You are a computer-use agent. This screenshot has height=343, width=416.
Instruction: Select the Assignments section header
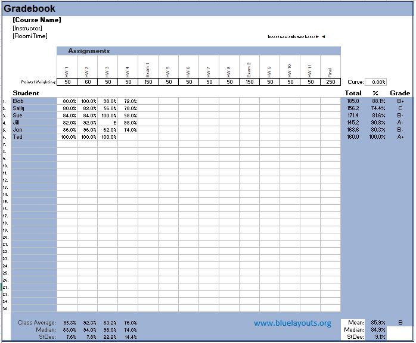click(x=89, y=51)
